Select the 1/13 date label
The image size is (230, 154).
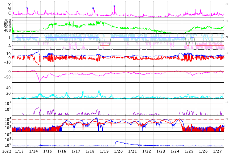point(19,151)
